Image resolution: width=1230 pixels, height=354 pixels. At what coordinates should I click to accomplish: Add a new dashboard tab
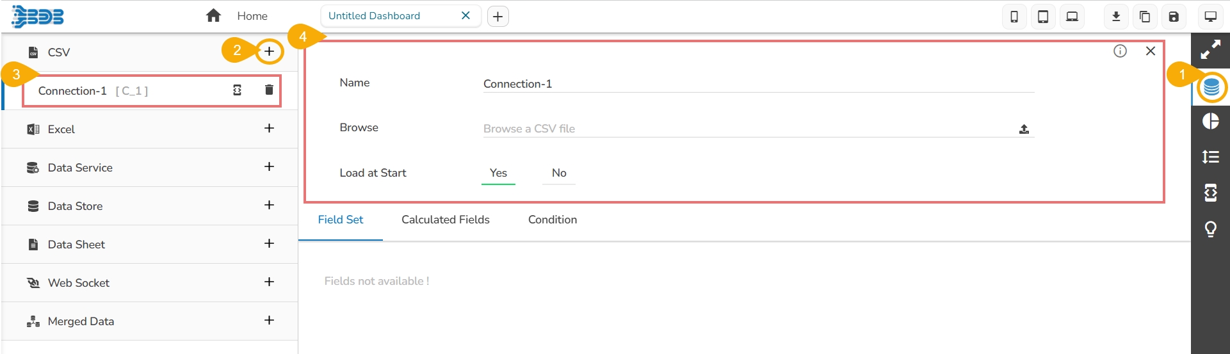coord(498,17)
